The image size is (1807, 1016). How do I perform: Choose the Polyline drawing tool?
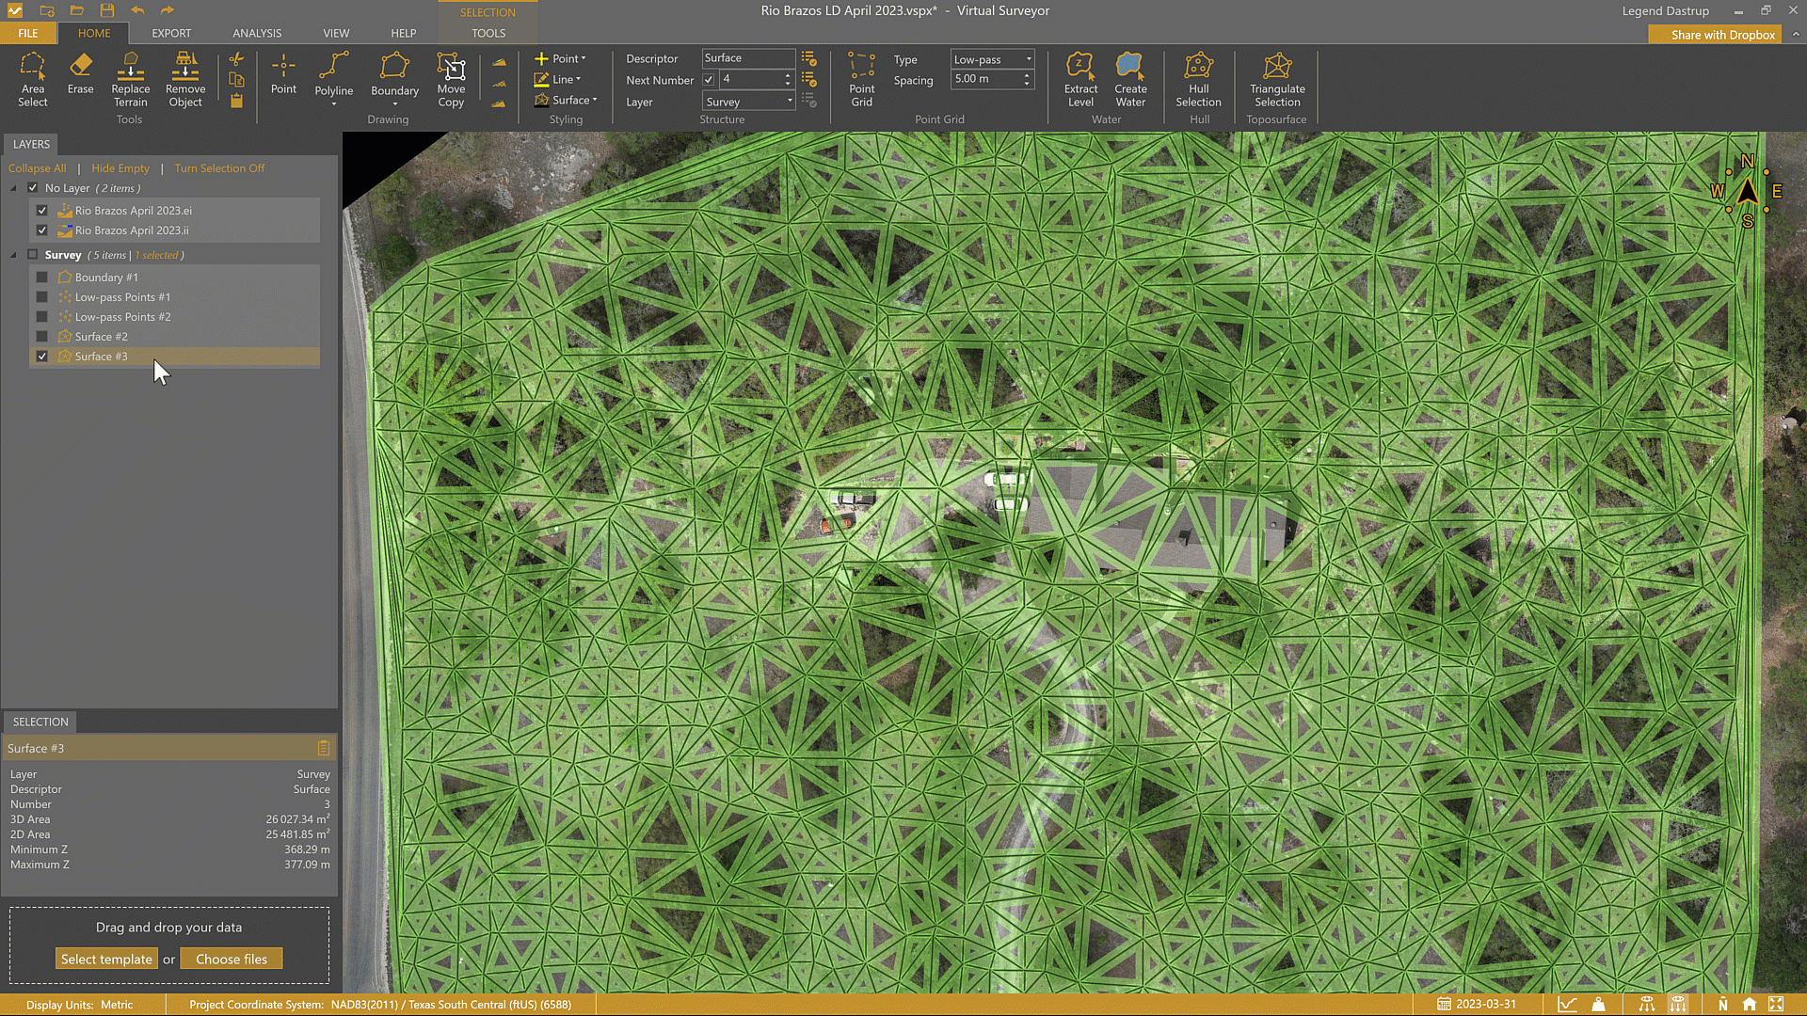pyautogui.click(x=333, y=75)
